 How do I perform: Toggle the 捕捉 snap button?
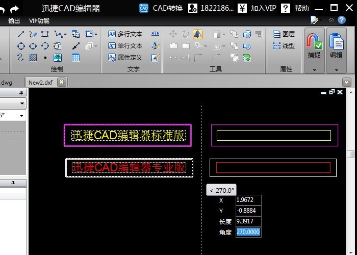tap(315, 45)
